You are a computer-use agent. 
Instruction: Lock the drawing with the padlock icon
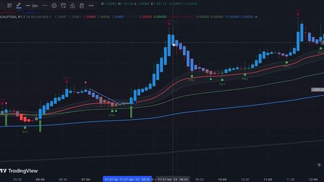(x=72, y=6)
